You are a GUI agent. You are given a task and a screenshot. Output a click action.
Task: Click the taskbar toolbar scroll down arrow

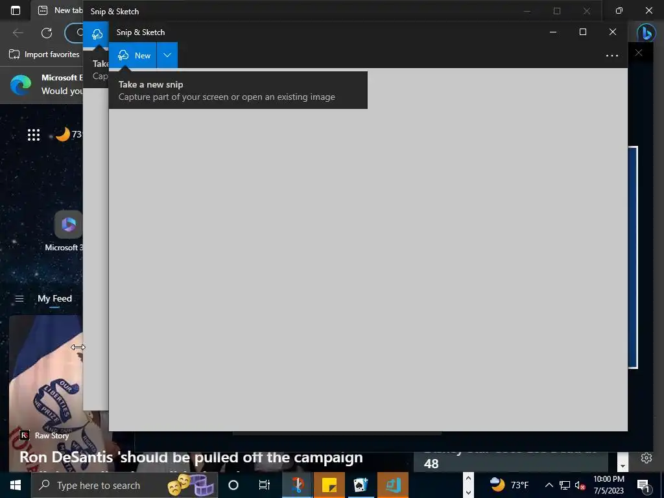pyautogui.click(x=468, y=492)
